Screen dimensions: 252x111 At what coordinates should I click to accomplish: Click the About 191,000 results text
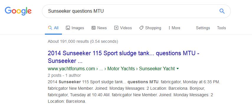[x=83, y=42]
